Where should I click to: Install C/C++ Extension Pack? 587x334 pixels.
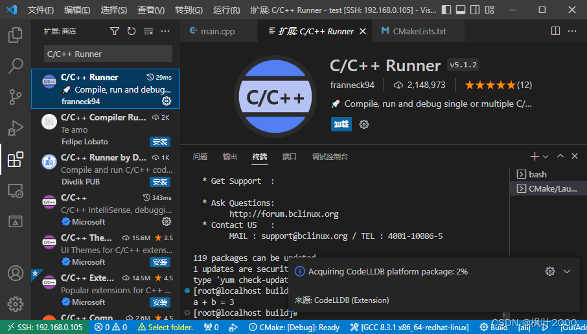pyautogui.click(x=160, y=302)
